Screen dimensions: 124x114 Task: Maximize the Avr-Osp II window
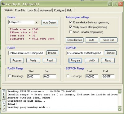pos(115,4)
